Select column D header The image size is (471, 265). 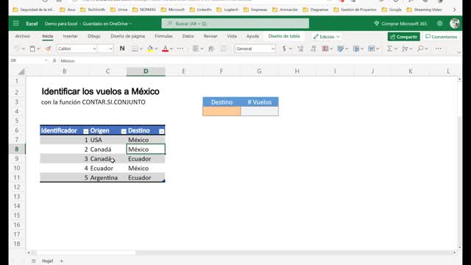[x=146, y=71]
